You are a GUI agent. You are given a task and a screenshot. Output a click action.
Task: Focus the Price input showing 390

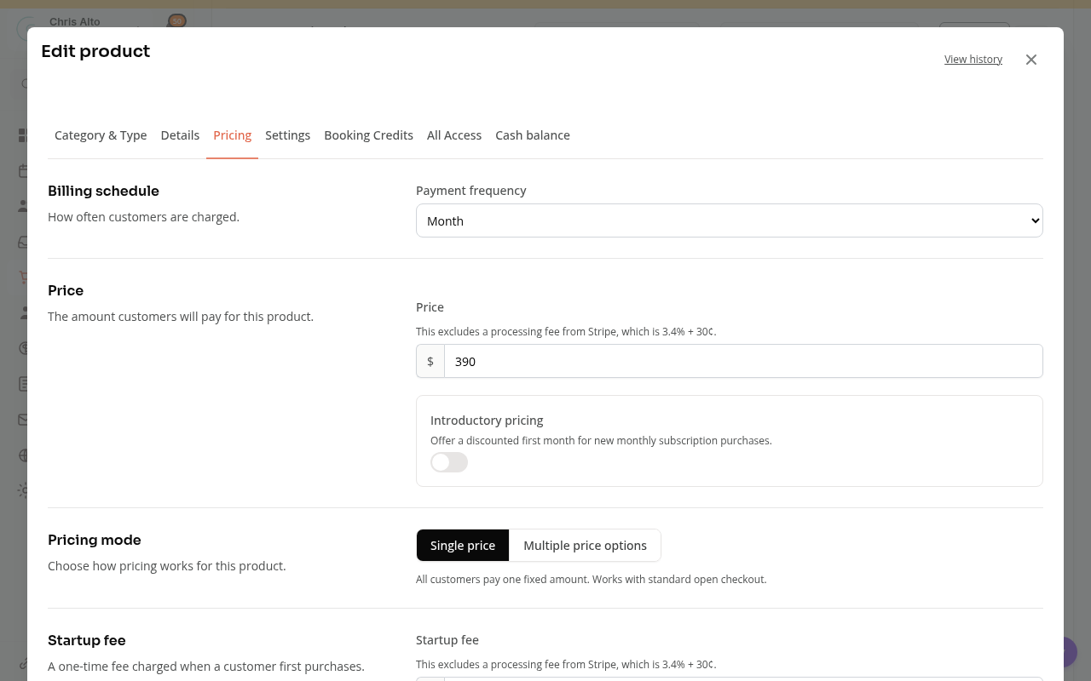pos(743,361)
